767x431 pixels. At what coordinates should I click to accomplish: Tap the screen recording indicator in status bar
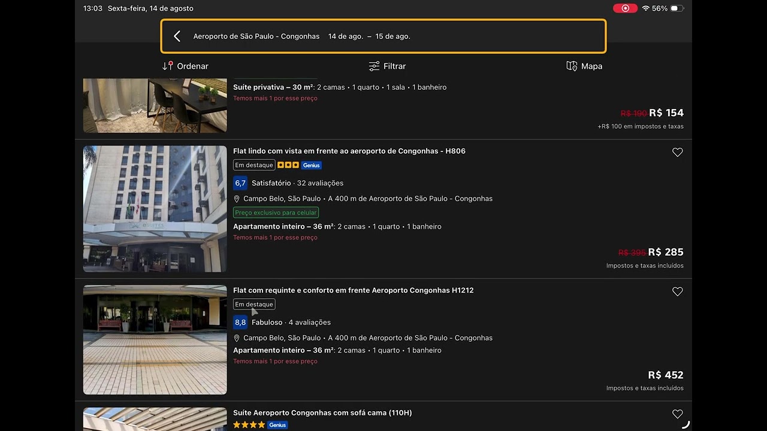625,8
